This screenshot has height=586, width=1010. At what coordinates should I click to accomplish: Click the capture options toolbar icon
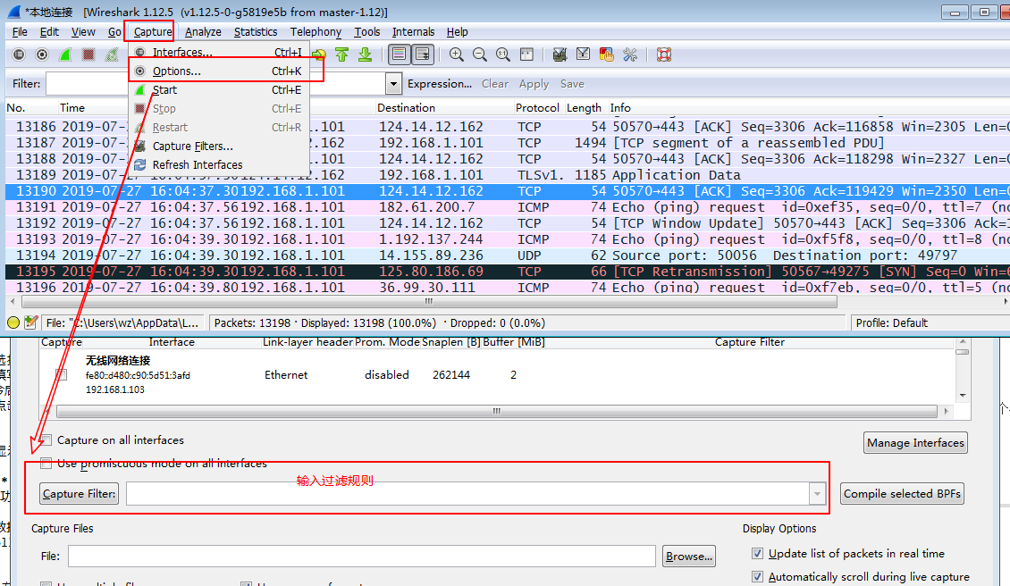click(42, 54)
